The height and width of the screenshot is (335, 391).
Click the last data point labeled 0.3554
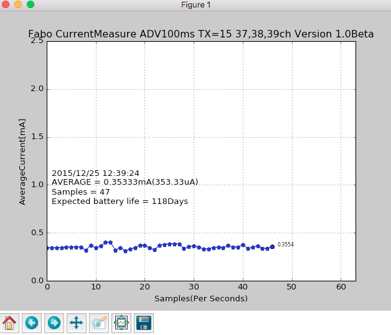(x=272, y=247)
